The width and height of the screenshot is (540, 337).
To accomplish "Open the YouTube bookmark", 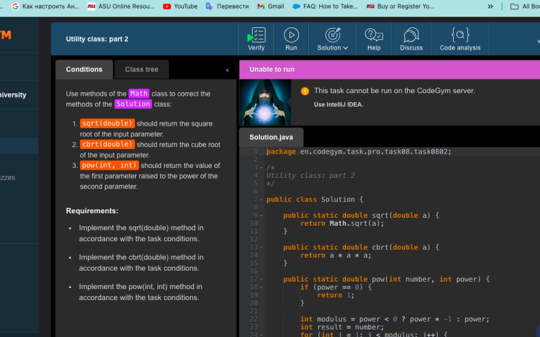I will (180, 6).
